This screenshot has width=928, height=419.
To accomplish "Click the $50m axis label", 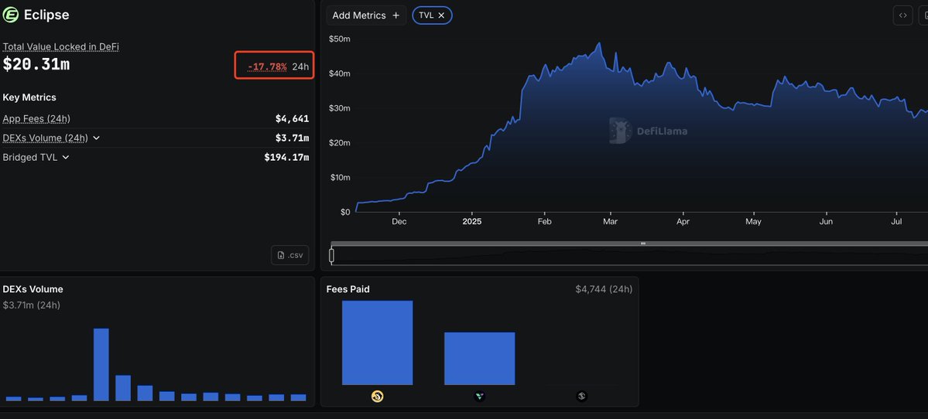I will (x=339, y=39).
